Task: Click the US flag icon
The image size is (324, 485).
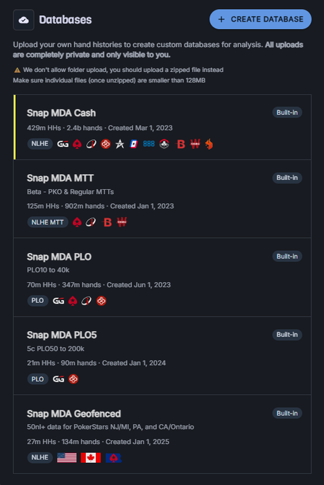Action: (67, 457)
